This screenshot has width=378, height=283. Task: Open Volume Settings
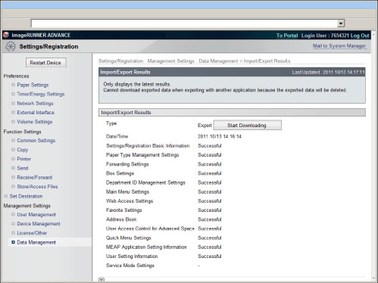click(35, 122)
